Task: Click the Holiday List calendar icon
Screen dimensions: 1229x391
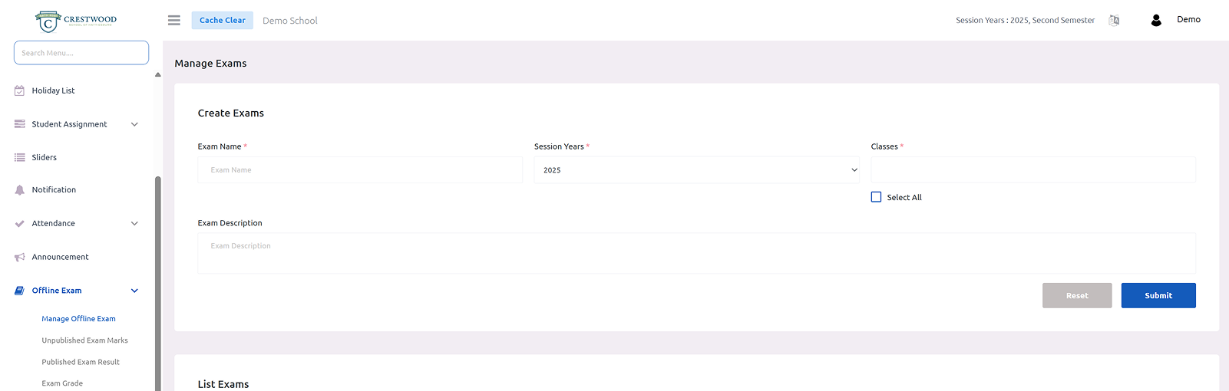Action: tap(20, 90)
